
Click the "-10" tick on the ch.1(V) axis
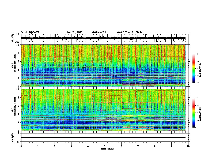[x=17, y=42]
